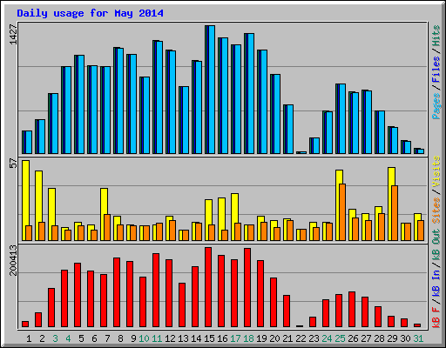Click the red kB bar for day 31
The width and height of the screenshot is (446, 348).
[x=417, y=325]
